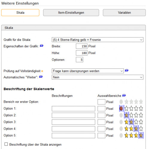Click highlighted star in Option 4 preview
This screenshot has height=149, width=147.
pos(136,129)
